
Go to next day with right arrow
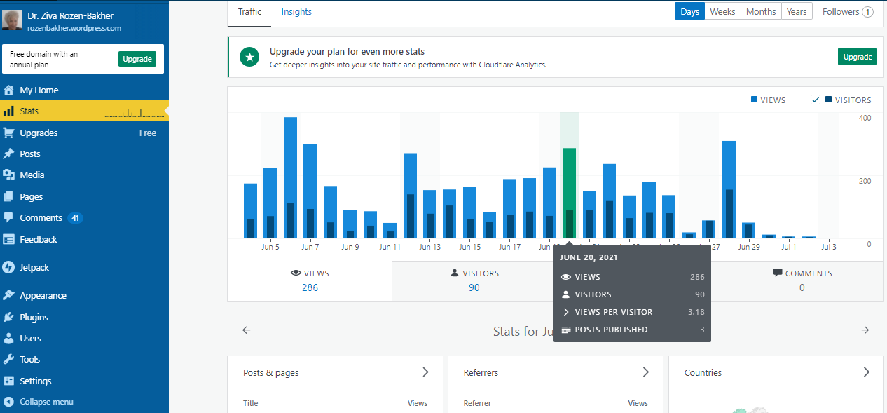coord(865,330)
